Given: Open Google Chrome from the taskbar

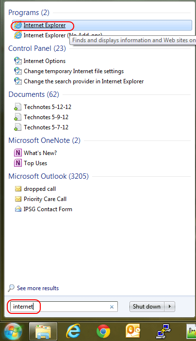Looking at the screenshot, I should tap(103, 332).
